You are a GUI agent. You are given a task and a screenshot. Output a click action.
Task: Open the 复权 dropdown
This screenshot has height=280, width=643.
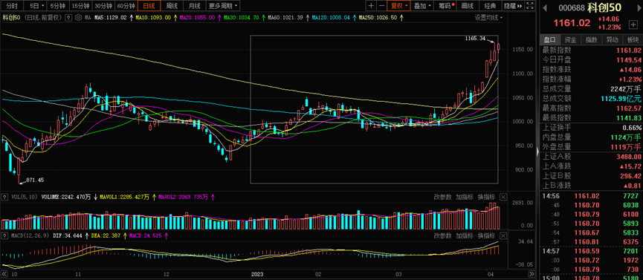point(398,6)
